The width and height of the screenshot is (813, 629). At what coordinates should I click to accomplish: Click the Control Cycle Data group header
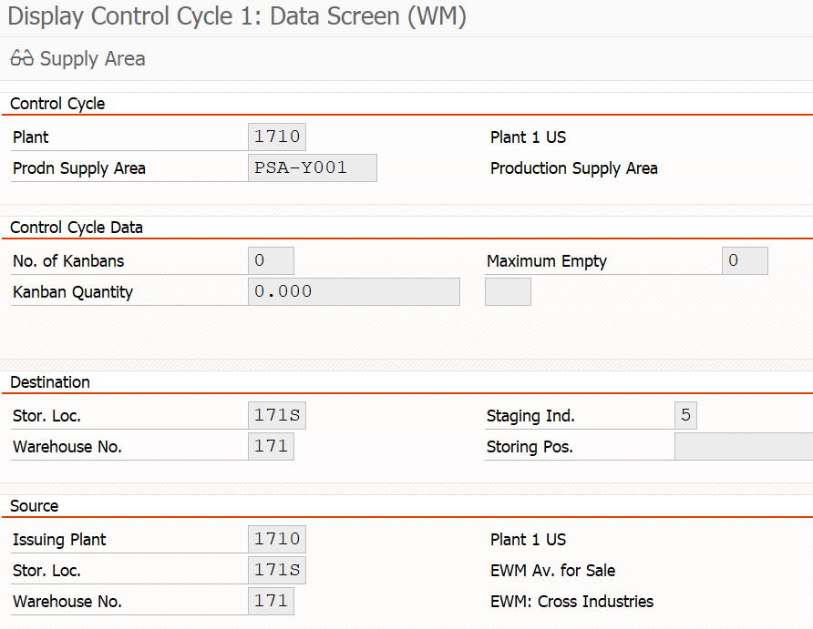pos(77,228)
